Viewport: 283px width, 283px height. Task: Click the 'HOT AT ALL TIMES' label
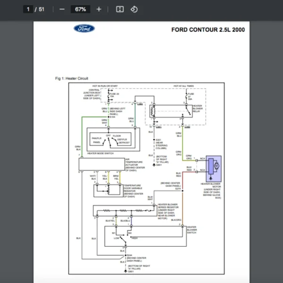coord(183,86)
